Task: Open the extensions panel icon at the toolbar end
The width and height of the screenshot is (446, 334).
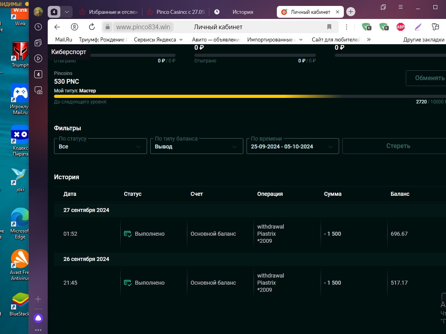Action: pos(435,27)
